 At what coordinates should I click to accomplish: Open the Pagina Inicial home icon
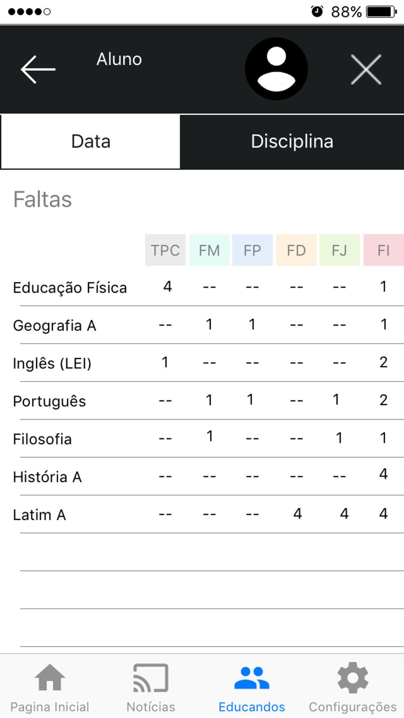[50, 678]
